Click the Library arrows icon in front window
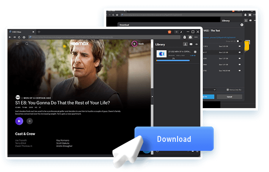Image resolution: width=269 pixels, height=172 pixels. tap(196, 44)
